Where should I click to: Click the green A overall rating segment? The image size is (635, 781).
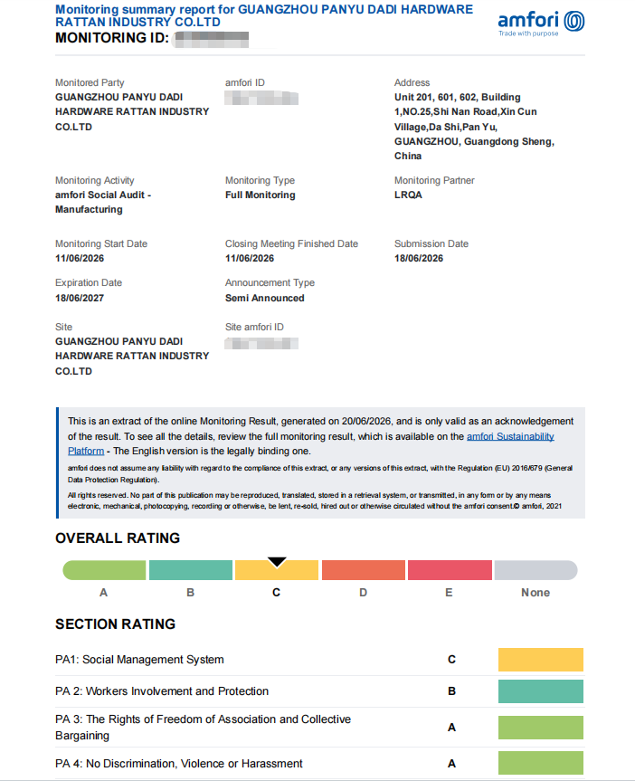[x=105, y=570]
